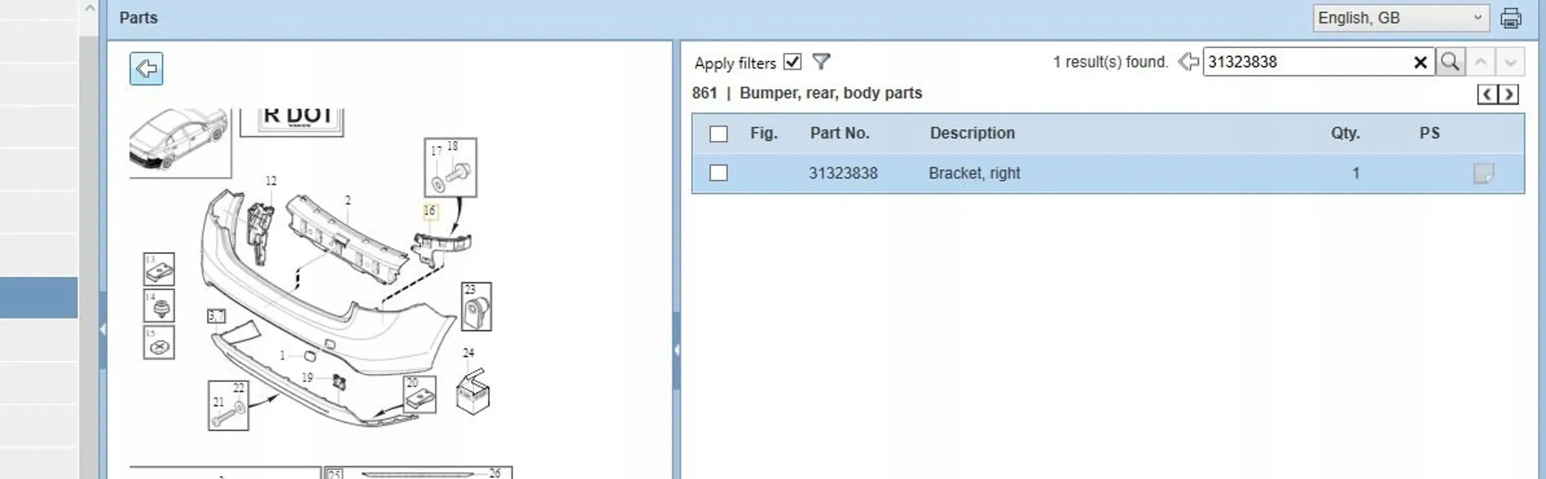Open previous parts section
The image size is (1546, 479).
(1487, 95)
